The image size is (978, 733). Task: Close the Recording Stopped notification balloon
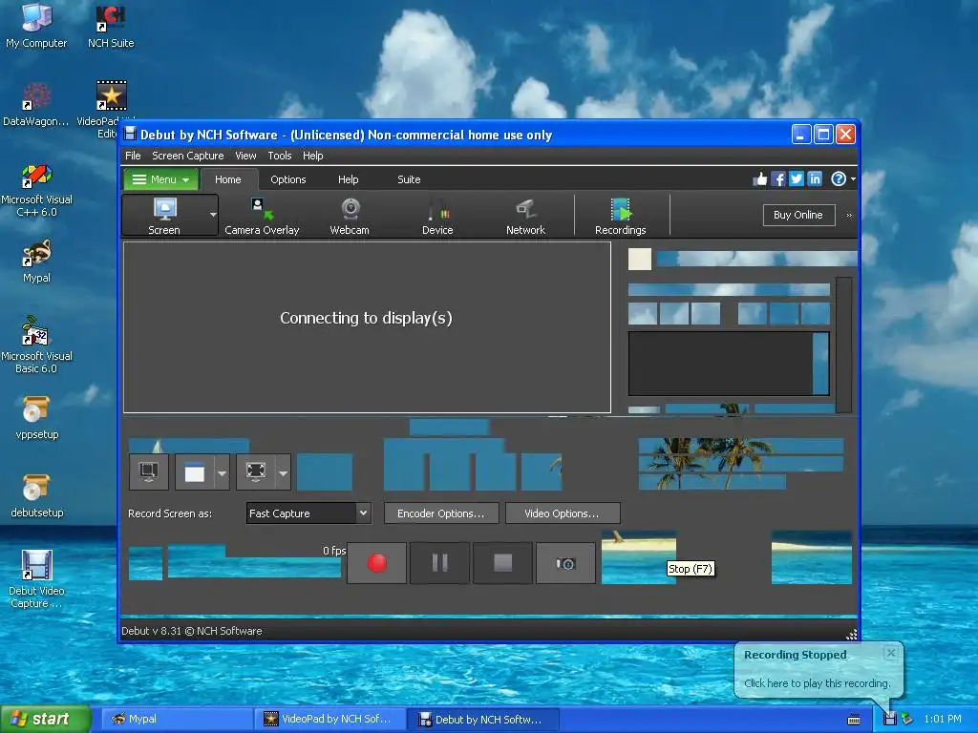pyautogui.click(x=891, y=653)
